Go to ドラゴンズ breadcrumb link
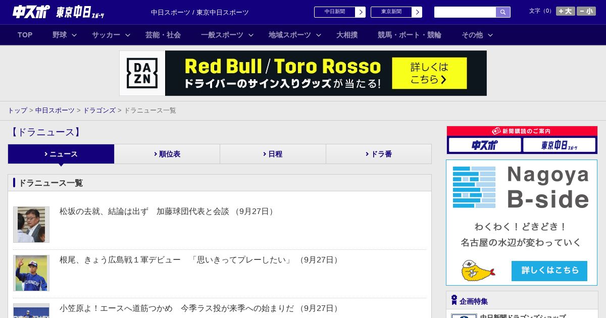 (99, 110)
